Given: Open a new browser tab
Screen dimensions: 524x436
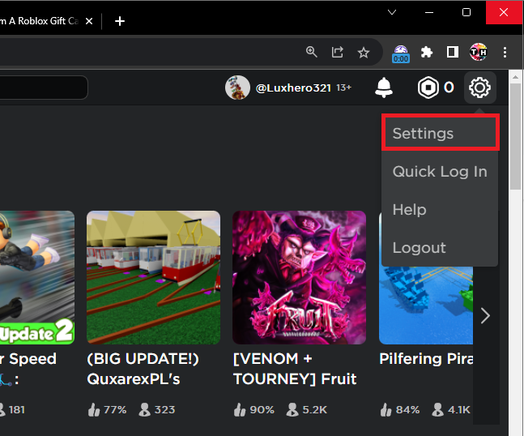Looking at the screenshot, I should click(120, 21).
